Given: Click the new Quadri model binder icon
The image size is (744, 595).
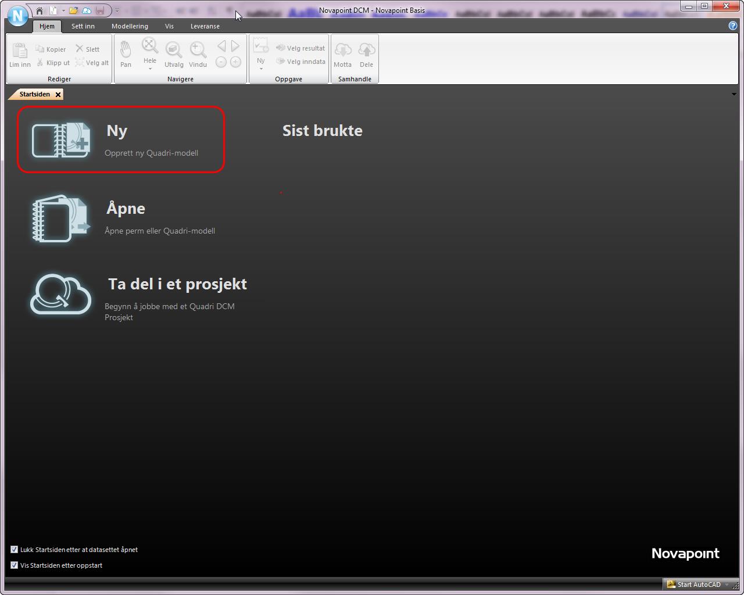Looking at the screenshot, I should click(x=61, y=139).
